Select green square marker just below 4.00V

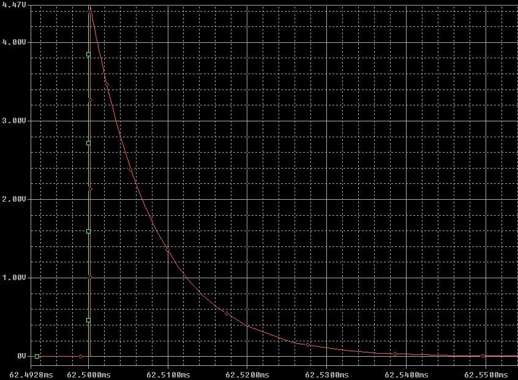89,54
